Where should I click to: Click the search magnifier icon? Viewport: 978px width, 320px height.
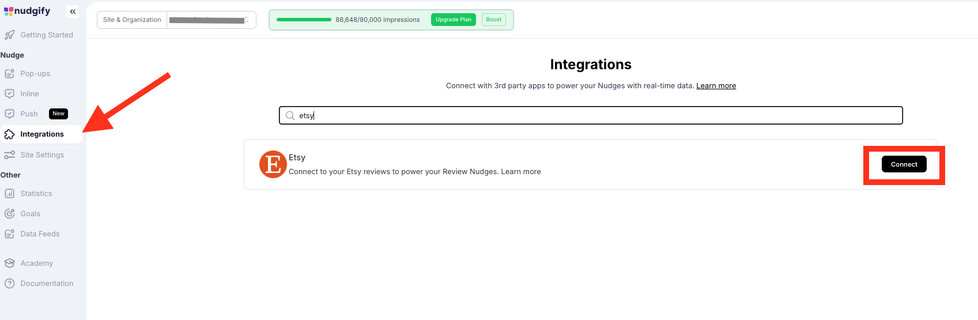point(290,115)
